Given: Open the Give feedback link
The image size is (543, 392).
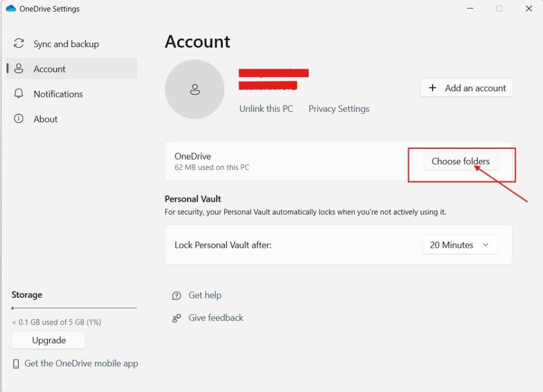Looking at the screenshot, I should point(216,318).
